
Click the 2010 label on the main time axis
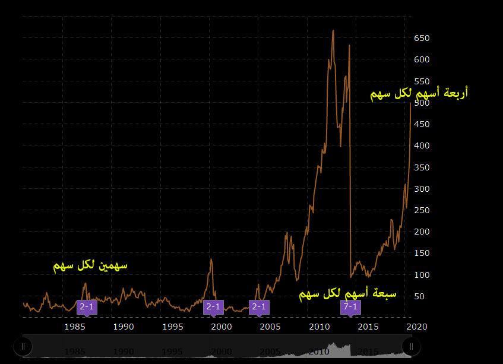[319, 327]
